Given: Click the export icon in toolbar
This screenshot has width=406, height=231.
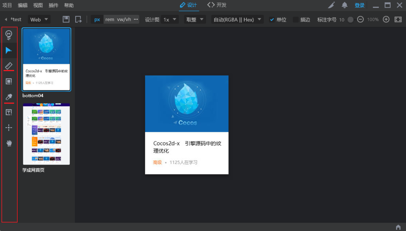Looking at the screenshot, I should click(78, 19).
